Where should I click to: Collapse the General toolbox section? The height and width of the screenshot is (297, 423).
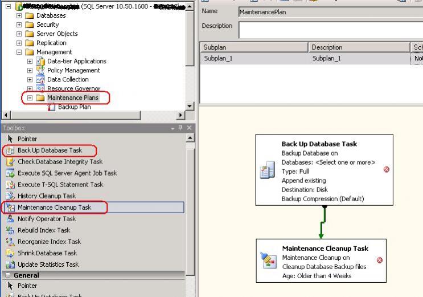(x=8, y=275)
